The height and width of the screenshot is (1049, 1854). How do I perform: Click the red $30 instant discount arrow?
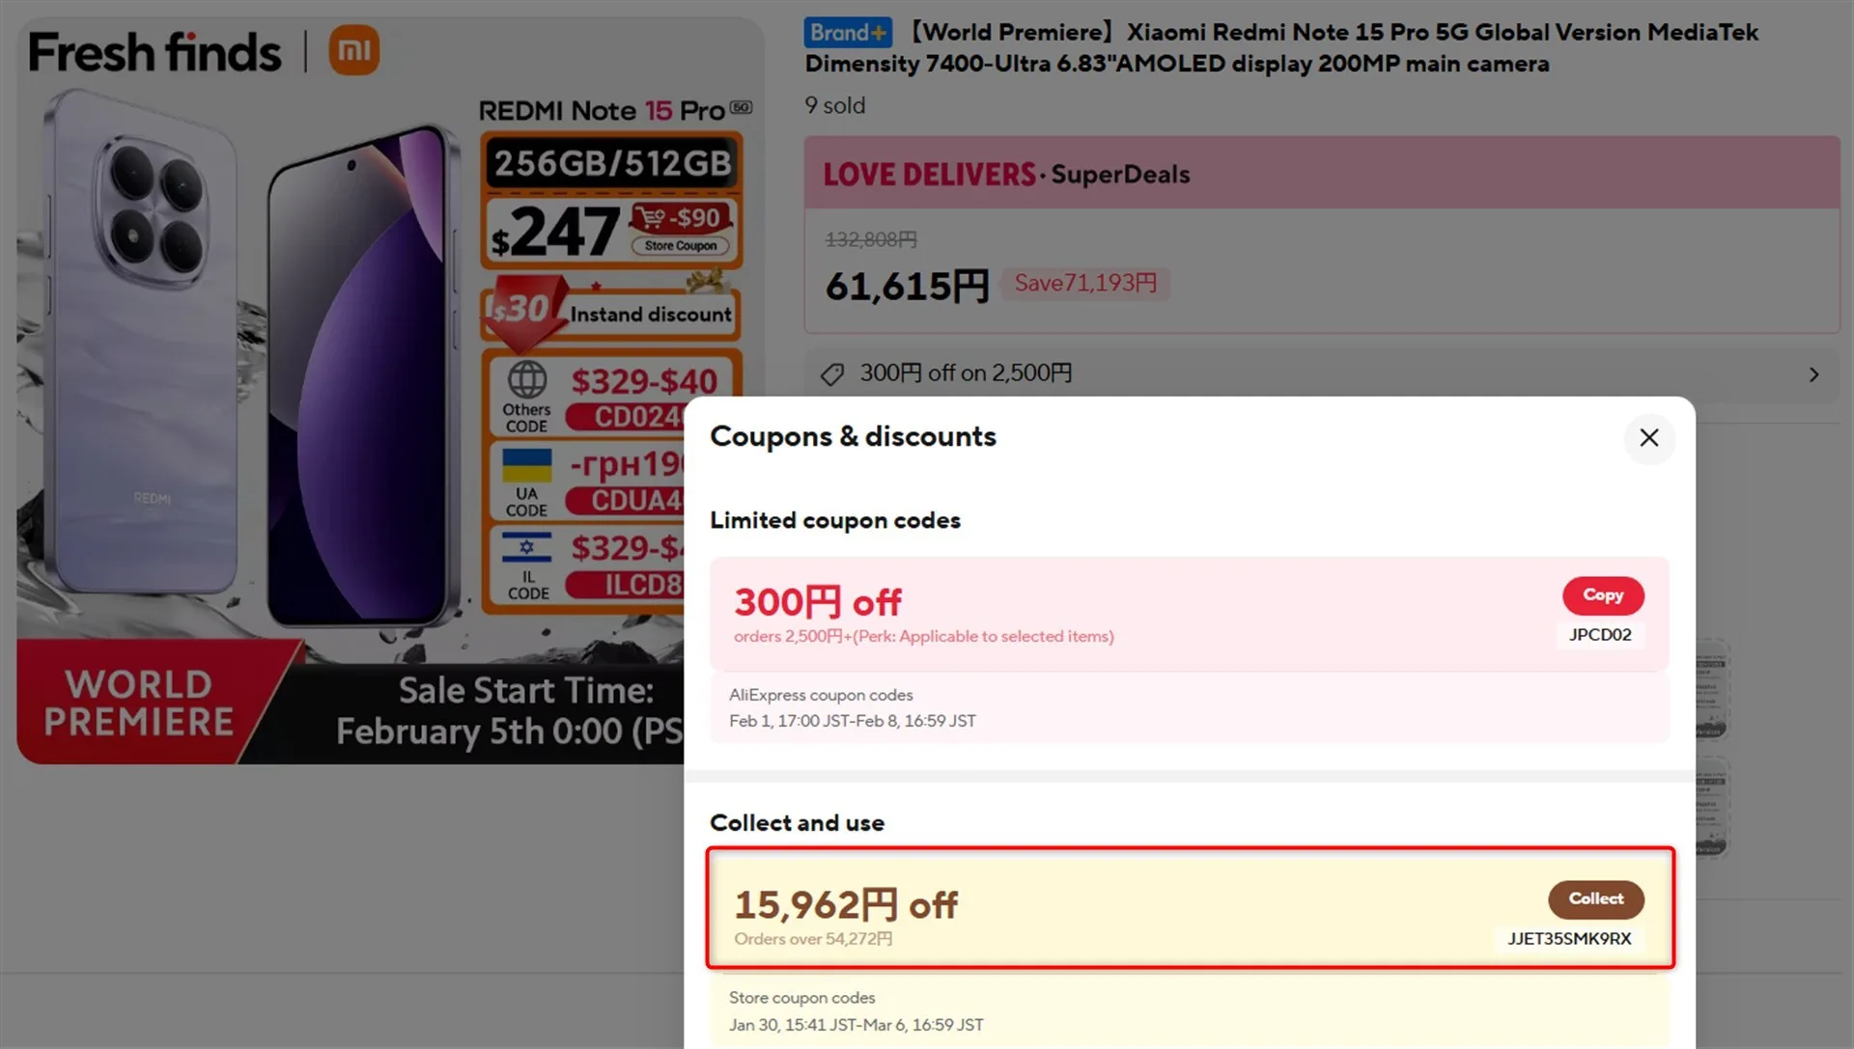click(521, 311)
